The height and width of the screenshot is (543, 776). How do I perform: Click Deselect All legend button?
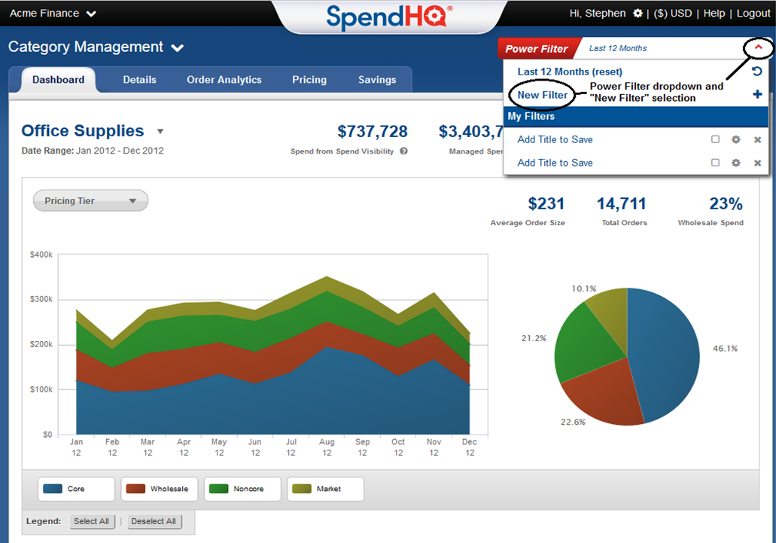154,521
